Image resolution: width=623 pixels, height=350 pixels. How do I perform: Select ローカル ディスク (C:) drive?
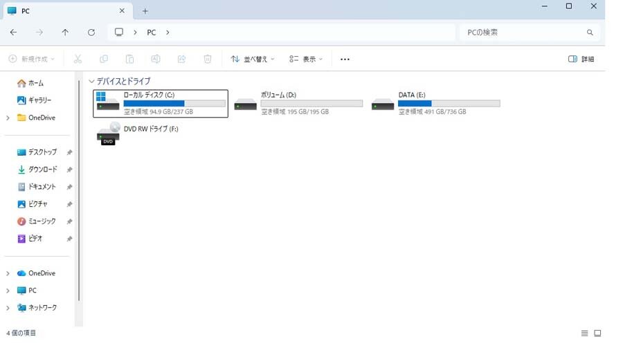(161, 104)
